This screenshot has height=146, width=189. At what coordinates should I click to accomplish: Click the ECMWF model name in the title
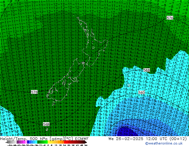(81, 139)
